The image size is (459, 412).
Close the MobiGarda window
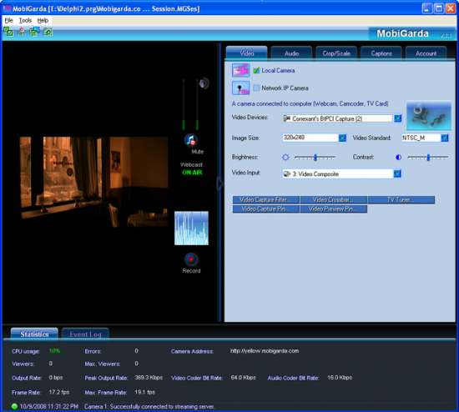coord(451,8)
